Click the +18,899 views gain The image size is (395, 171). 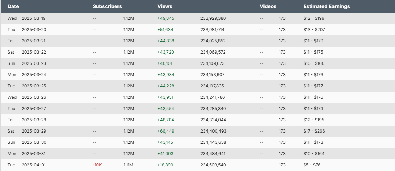click(165, 165)
